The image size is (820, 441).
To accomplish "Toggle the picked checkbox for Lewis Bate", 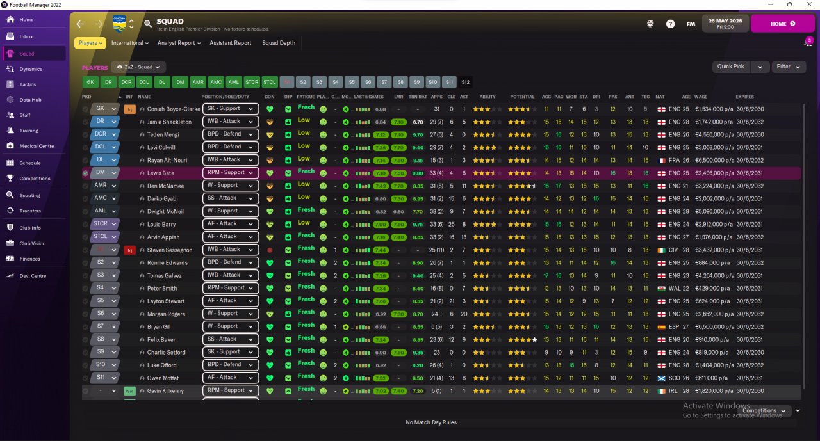I will (85, 173).
